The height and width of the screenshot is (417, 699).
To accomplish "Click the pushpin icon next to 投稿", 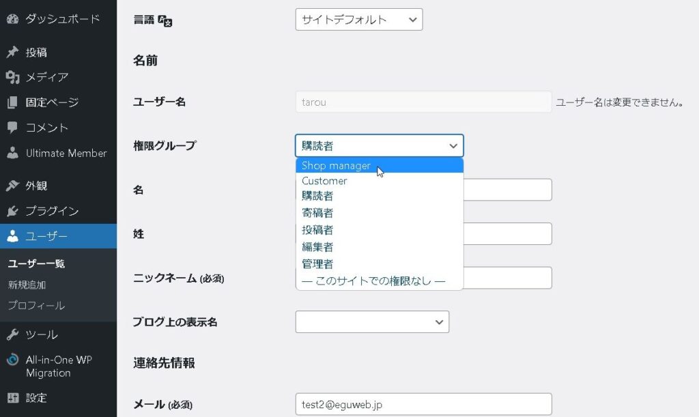I will (x=12, y=53).
